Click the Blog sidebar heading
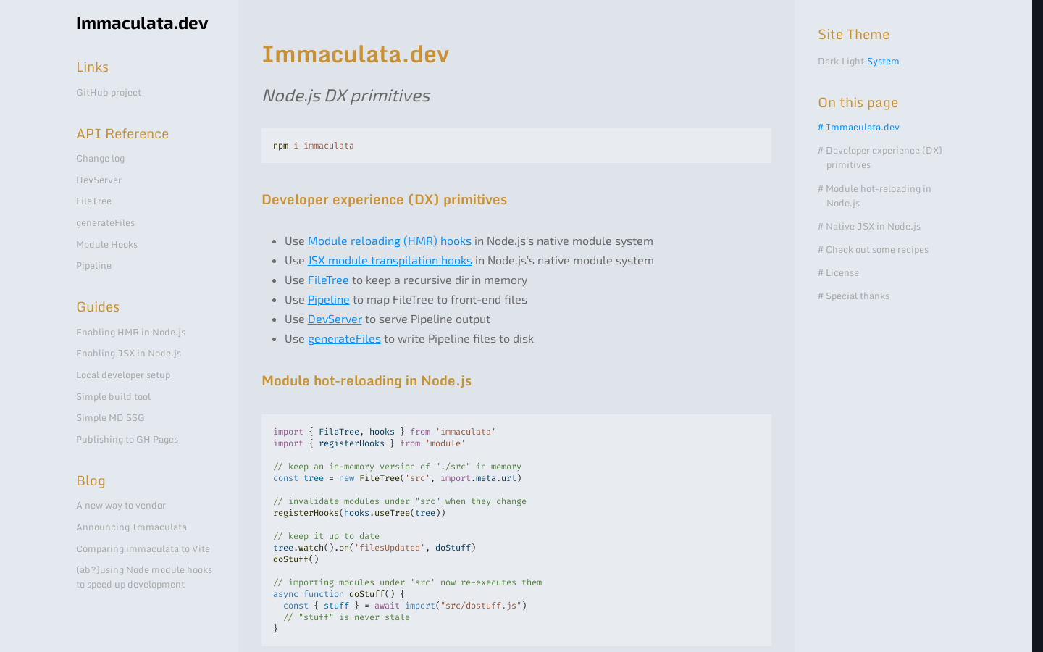 coord(91,481)
